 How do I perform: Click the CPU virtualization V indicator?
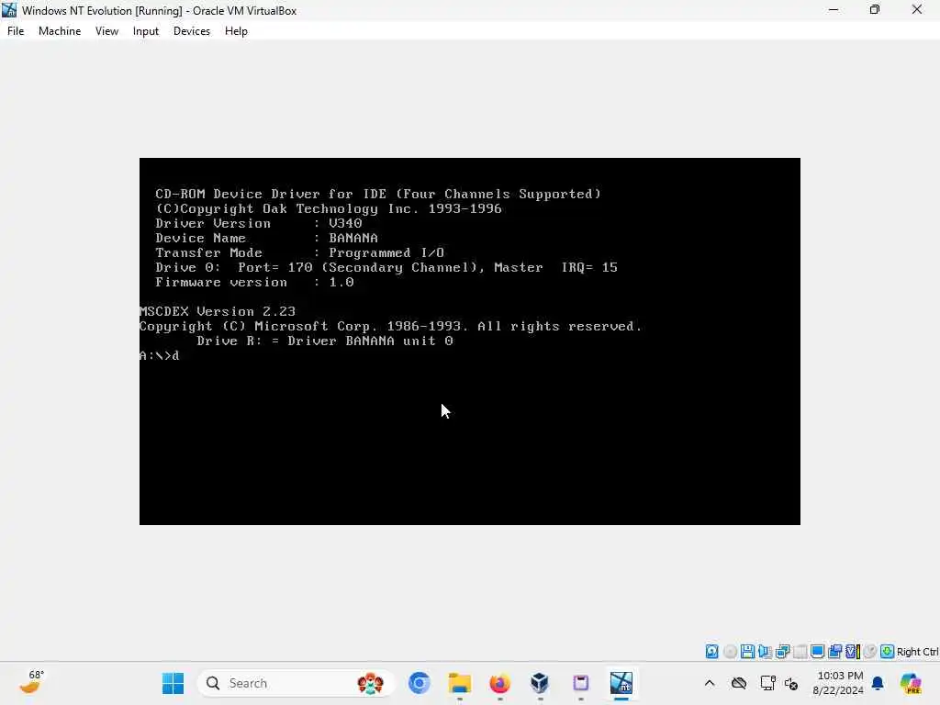click(x=853, y=652)
